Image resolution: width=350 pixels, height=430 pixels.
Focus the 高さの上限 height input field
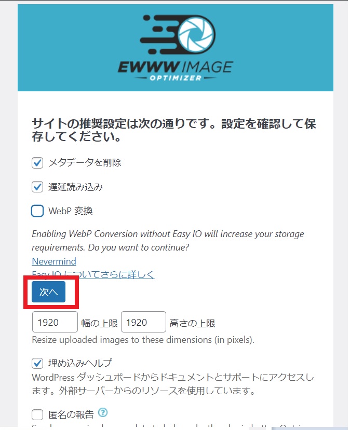(x=143, y=322)
